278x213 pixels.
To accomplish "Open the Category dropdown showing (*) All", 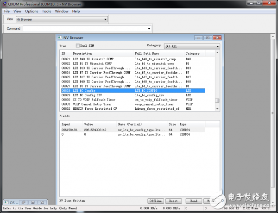I will pyautogui.click(x=191, y=46).
